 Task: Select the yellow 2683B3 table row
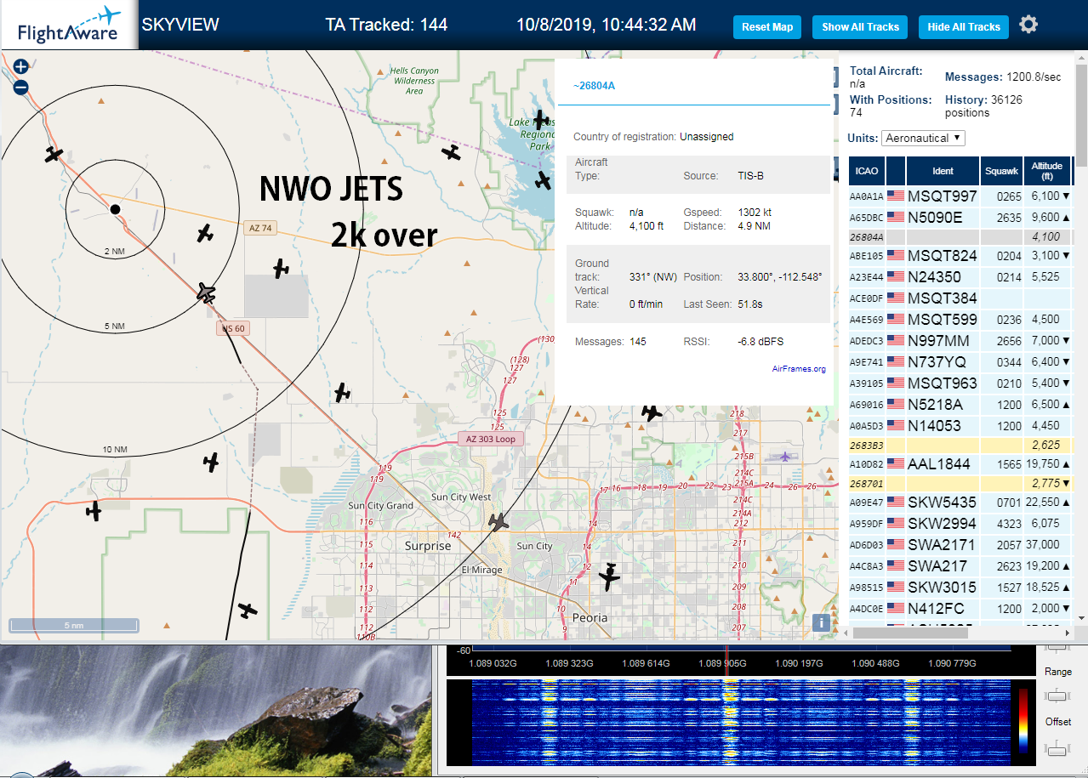(961, 445)
